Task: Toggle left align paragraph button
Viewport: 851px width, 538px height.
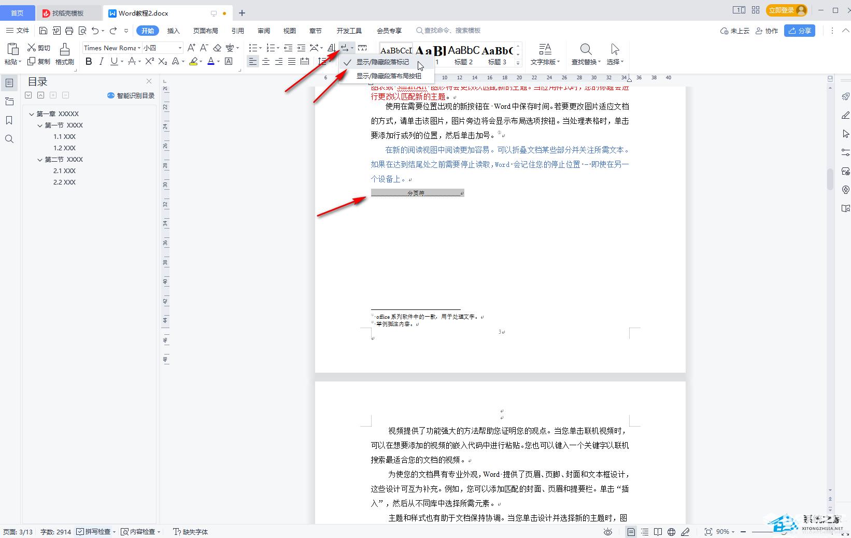Action: click(x=253, y=62)
